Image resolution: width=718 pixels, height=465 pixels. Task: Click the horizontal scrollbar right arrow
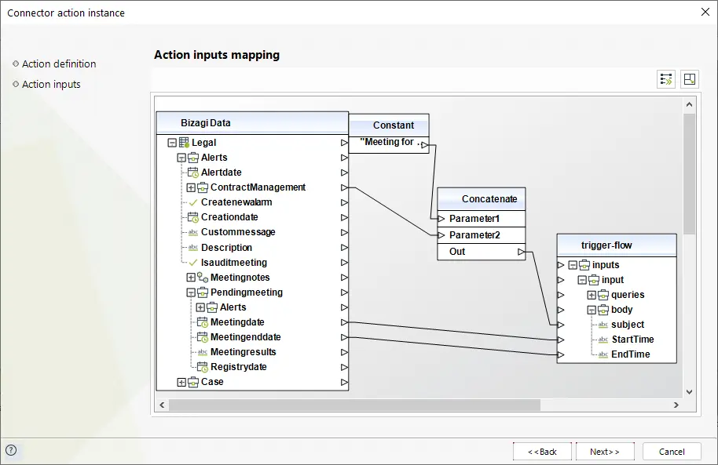(676, 405)
